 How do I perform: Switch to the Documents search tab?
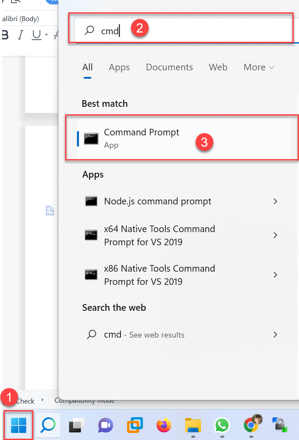169,67
